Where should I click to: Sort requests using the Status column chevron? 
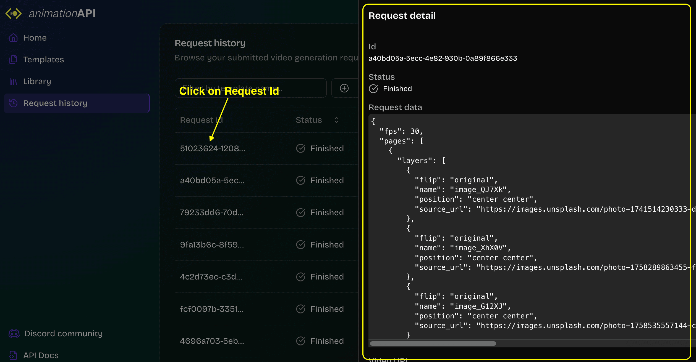pos(337,120)
